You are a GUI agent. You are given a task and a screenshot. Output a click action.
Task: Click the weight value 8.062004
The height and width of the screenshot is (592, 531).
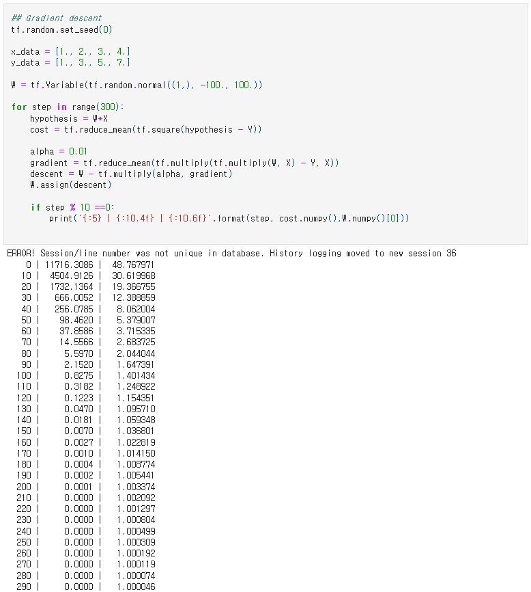click(136, 309)
